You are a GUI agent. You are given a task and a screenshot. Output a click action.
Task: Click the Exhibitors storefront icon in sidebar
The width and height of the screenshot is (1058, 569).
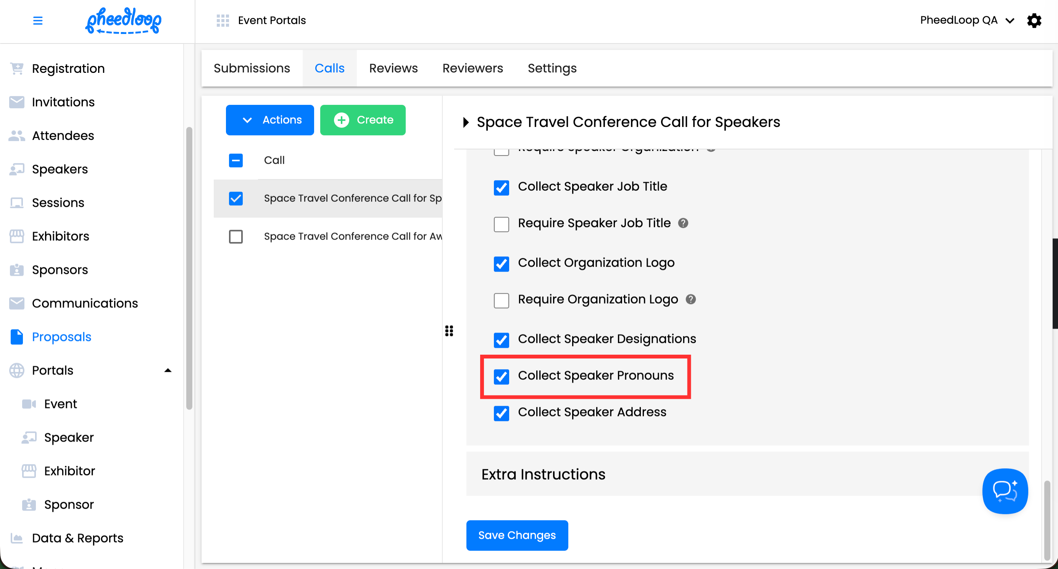[x=17, y=236]
